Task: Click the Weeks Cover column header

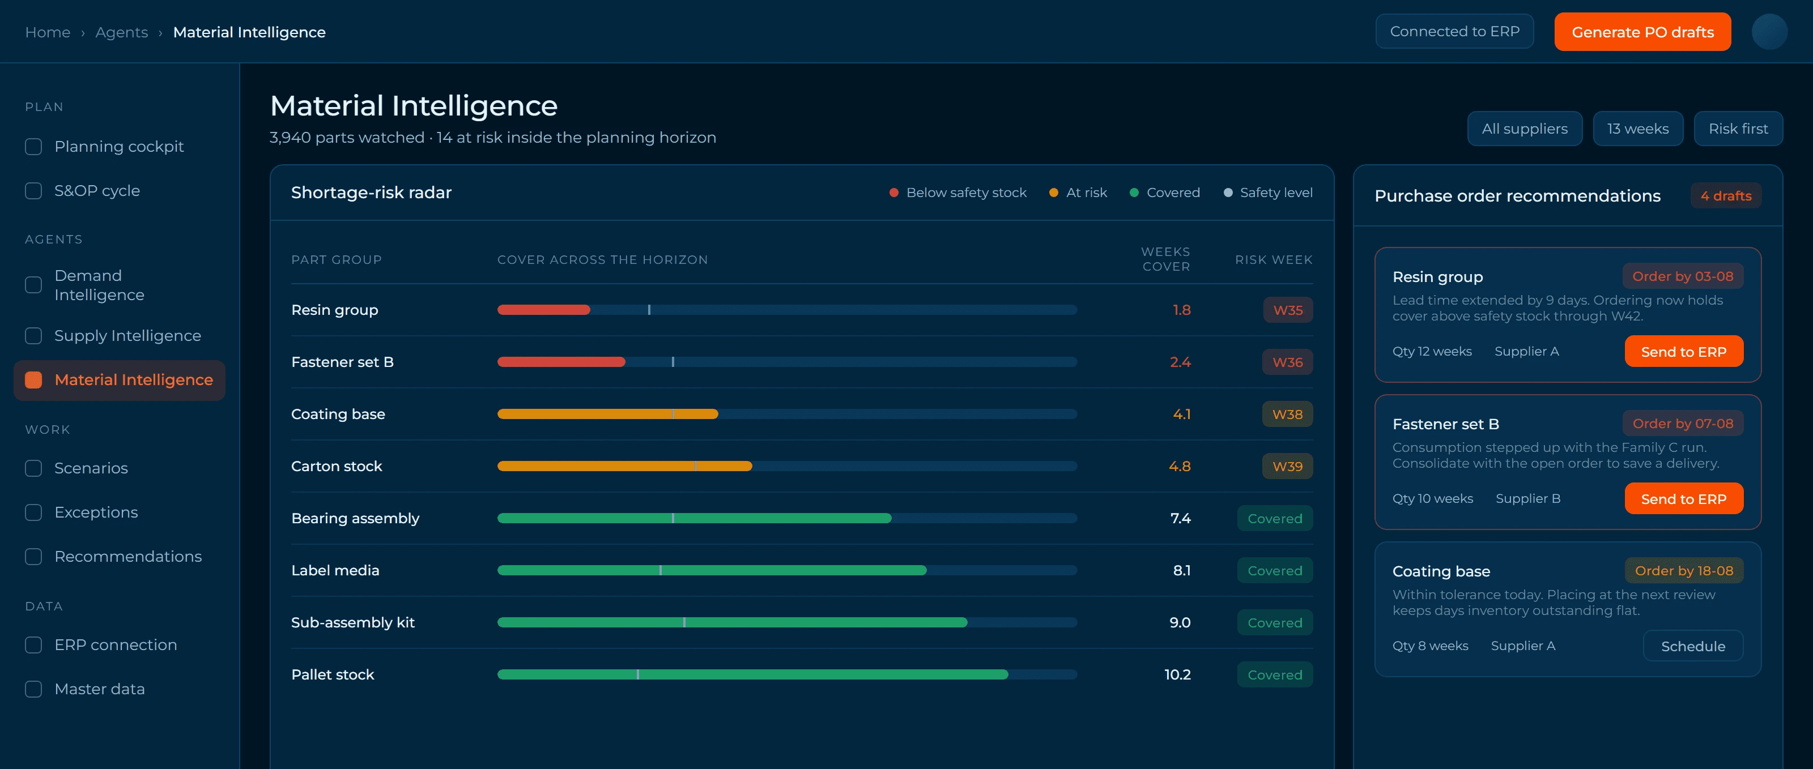Action: [x=1165, y=259]
